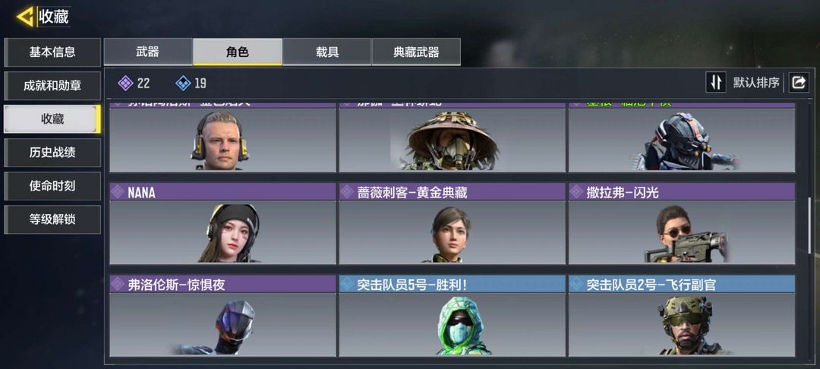Click the rarity icon beside 撒拉弗-闪光

pyautogui.click(x=576, y=192)
